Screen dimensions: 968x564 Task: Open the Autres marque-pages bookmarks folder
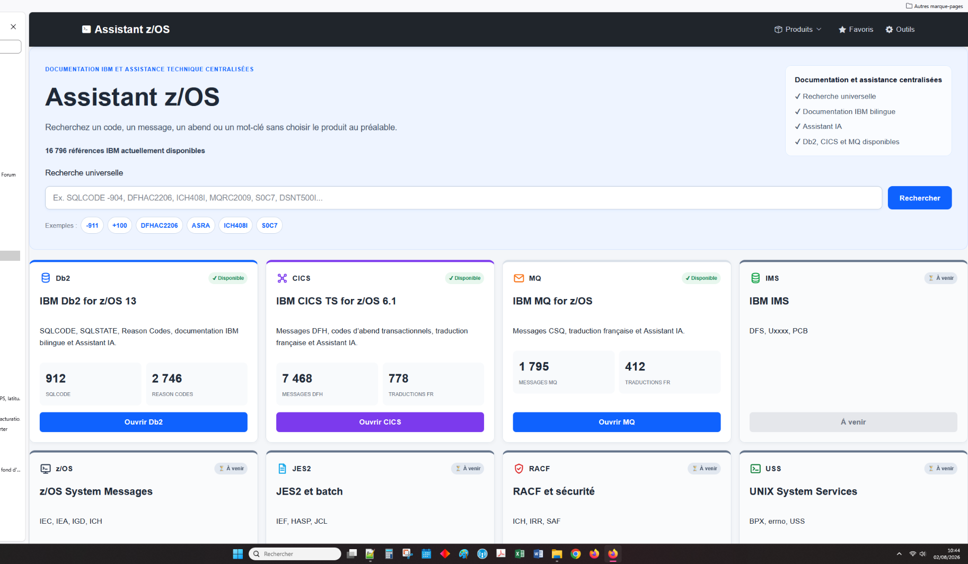pyautogui.click(x=935, y=6)
